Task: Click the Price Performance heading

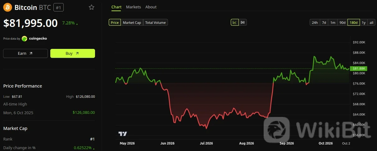Action: [23, 86]
